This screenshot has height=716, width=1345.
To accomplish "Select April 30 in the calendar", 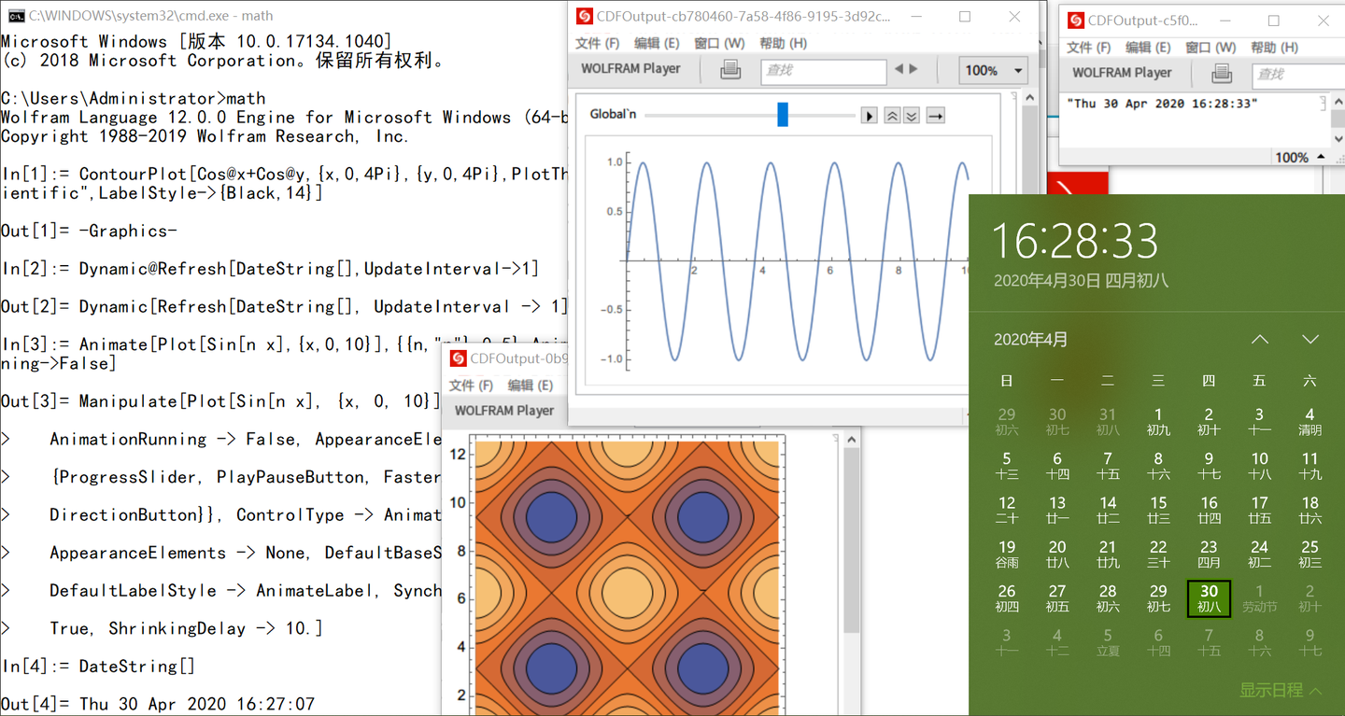I will [1209, 597].
